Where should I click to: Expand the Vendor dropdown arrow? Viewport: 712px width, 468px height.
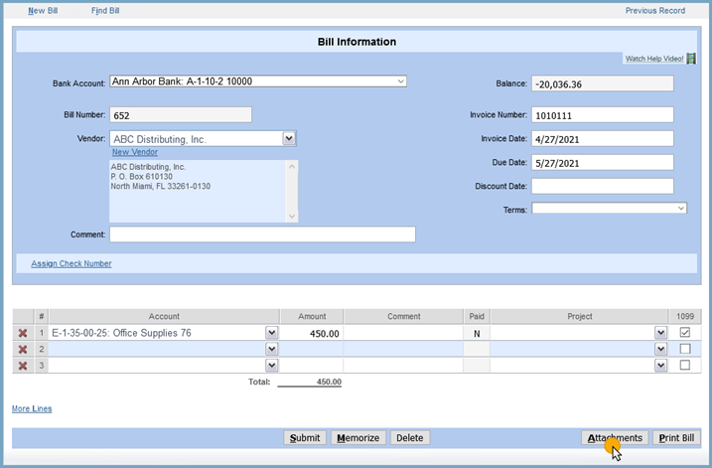289,138
